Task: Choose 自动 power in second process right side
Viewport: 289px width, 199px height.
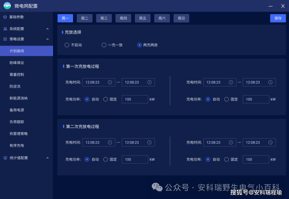Action: [208, 159]
